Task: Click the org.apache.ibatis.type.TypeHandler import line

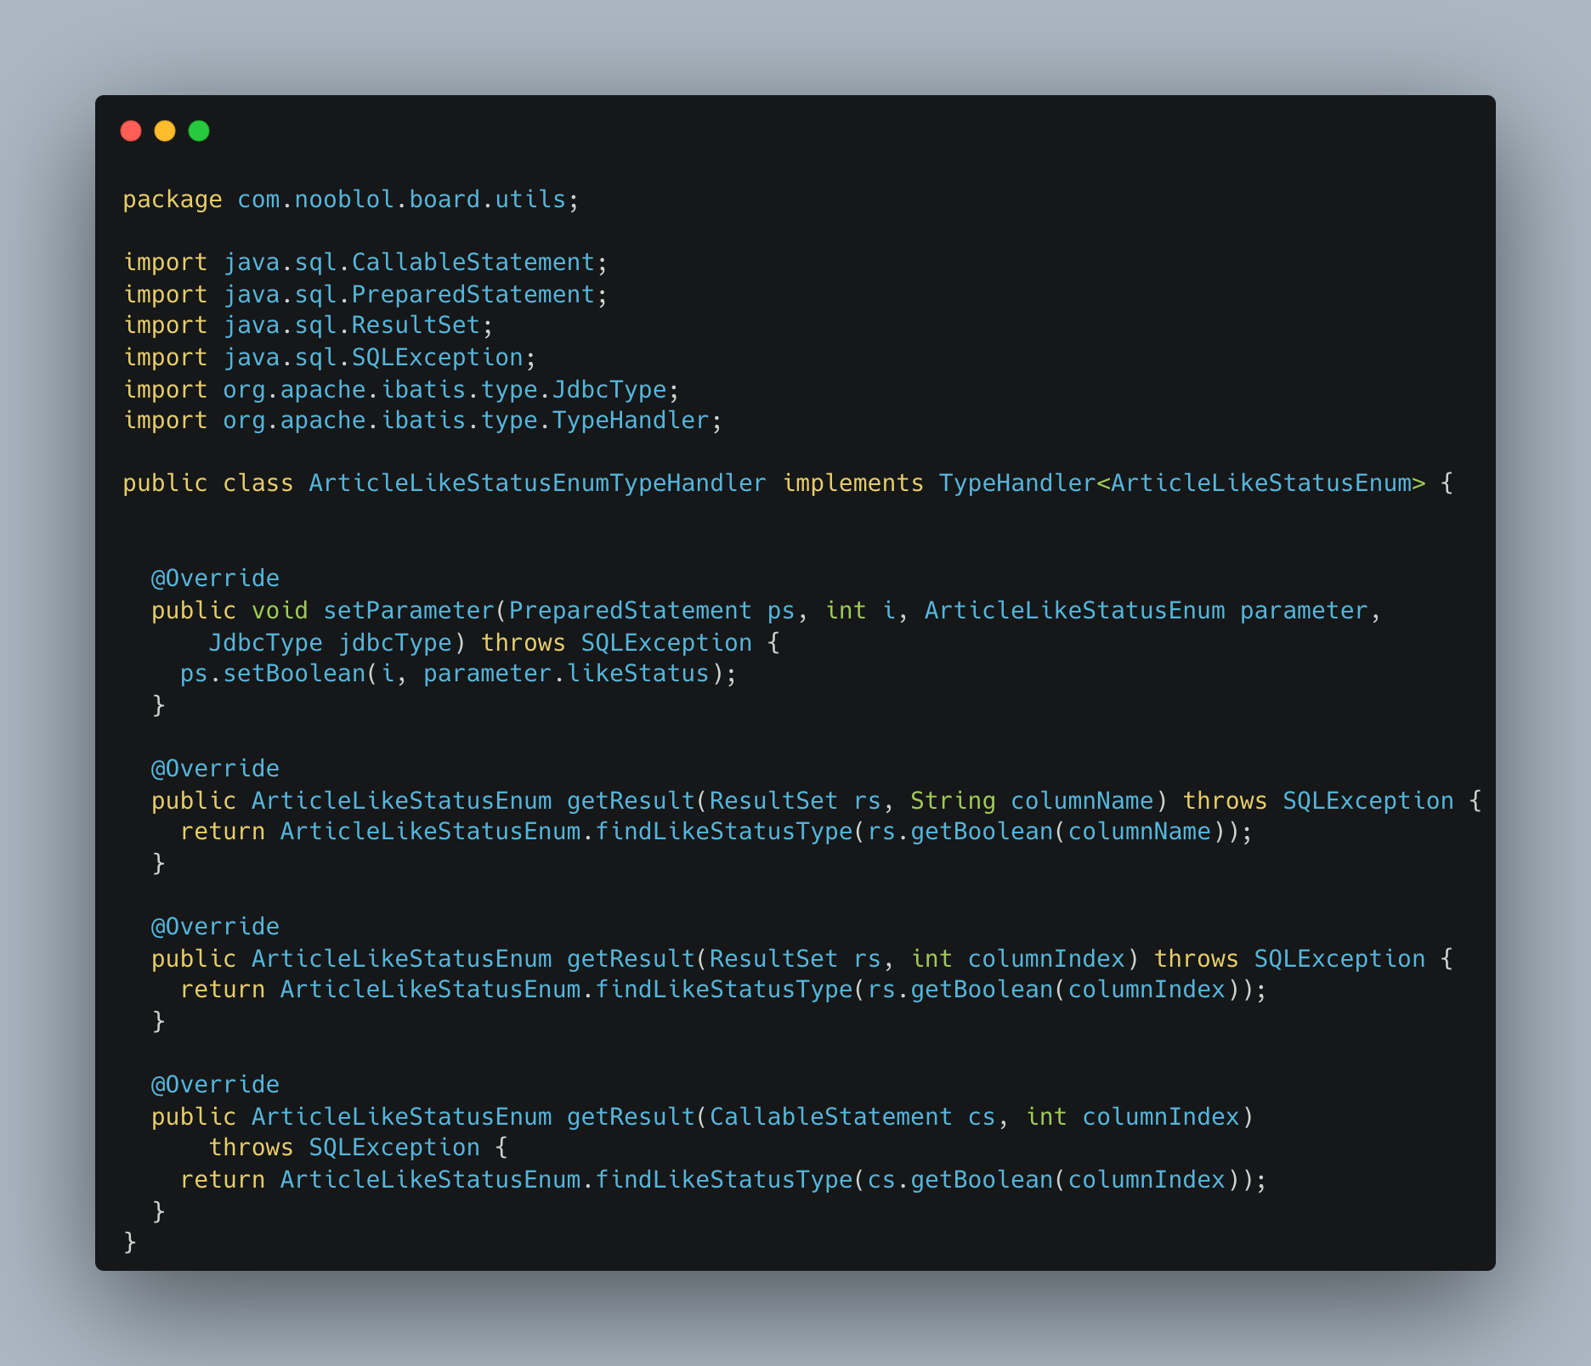Action: coord(423,421)
